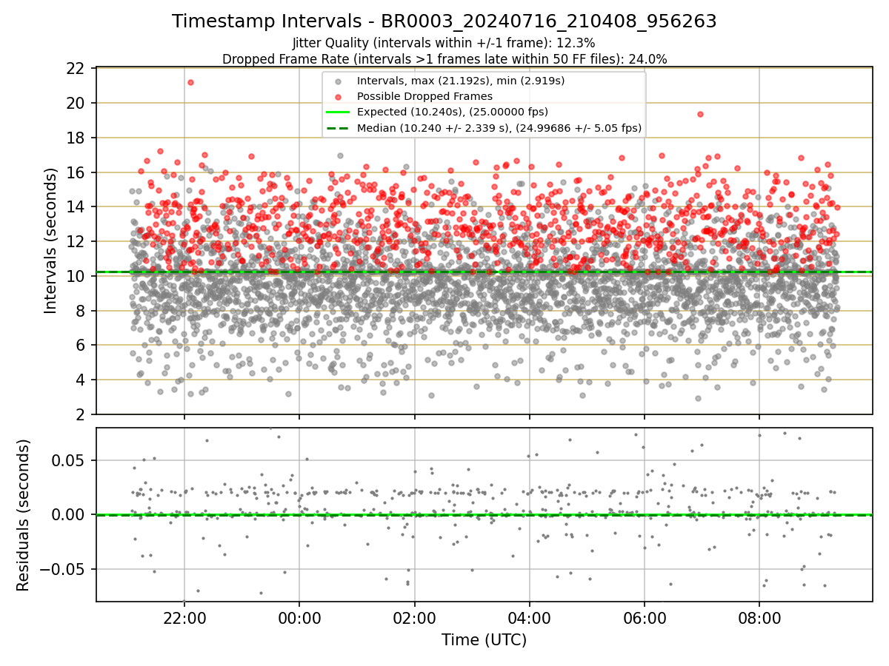Click the '−0.05' tick on residuals axis

tap(64, 570)
